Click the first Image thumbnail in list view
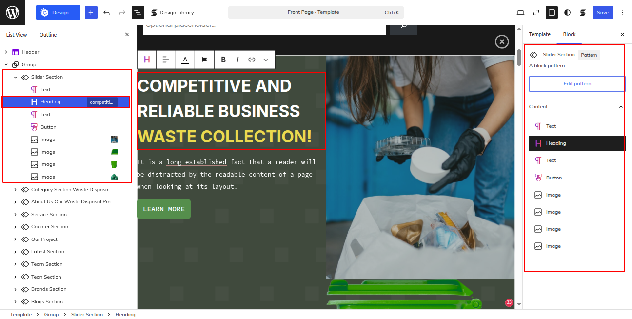The width and height of the screenshot is (632, 319). point(114,140)
